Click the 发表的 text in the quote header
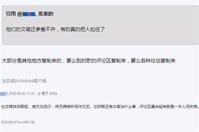The height and width of the screenshot is (132, 199). click(46, 14)
